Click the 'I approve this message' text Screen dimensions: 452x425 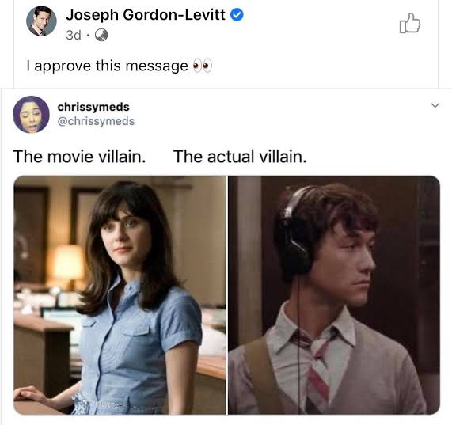click(107, 66)
